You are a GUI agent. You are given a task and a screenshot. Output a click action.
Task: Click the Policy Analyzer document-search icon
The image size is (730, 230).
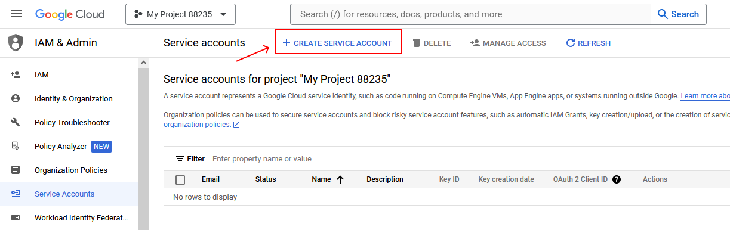(16, 147)
